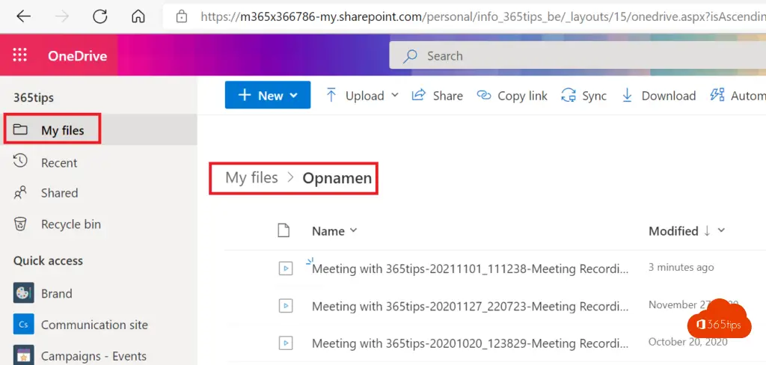Open Meeting recording 20201020_123829 file
This screenshot has height=365, width=766.
[x=470, y=343]
